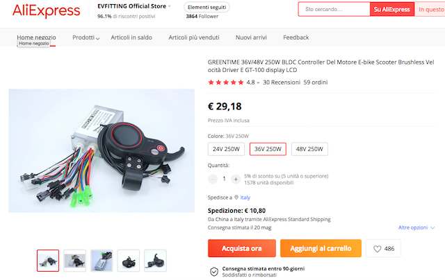The height and width of the screenshot is (280, 445).
Task: Open the Articoli più venduti tab
Action: (x=194, y=37)
